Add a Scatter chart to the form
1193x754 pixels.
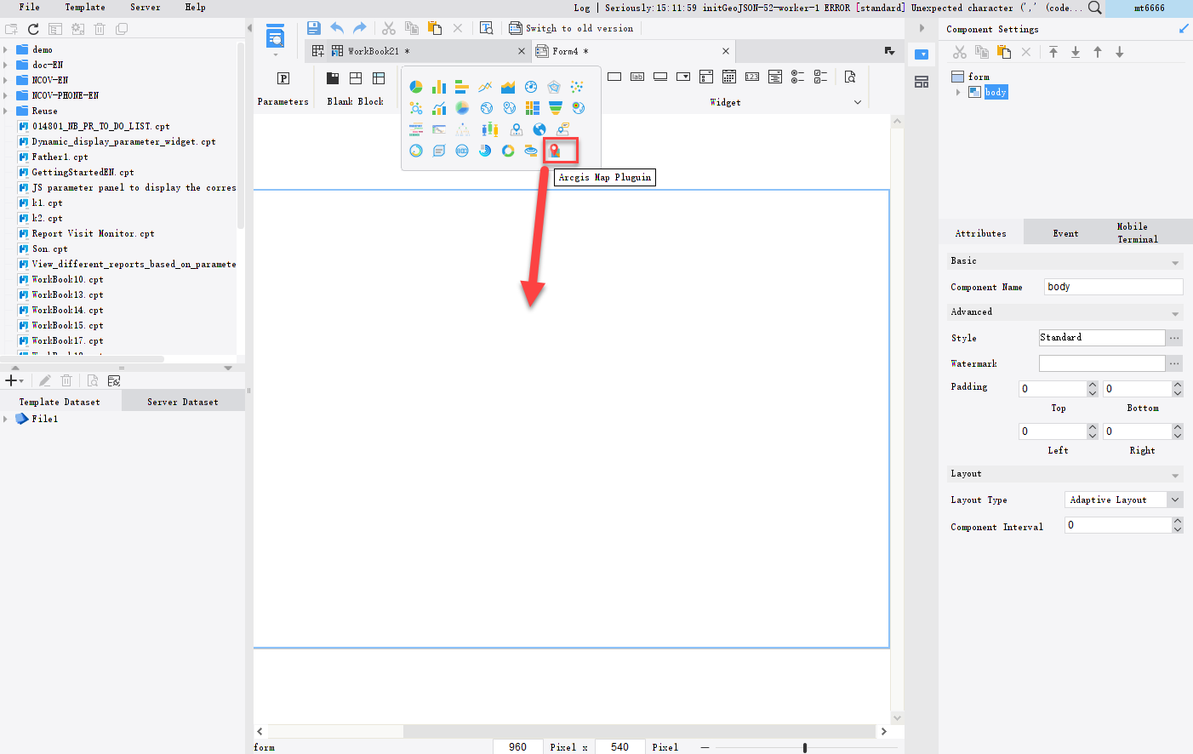point(577,86)
